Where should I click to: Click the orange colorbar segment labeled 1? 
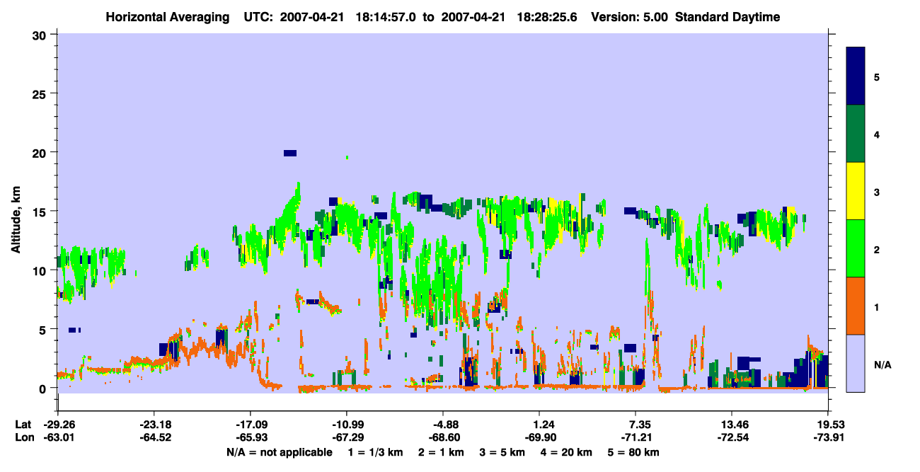point(856,306)
